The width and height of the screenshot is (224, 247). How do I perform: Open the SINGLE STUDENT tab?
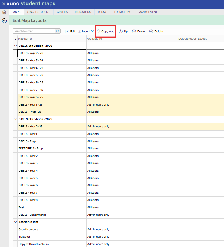pos(39,12)
